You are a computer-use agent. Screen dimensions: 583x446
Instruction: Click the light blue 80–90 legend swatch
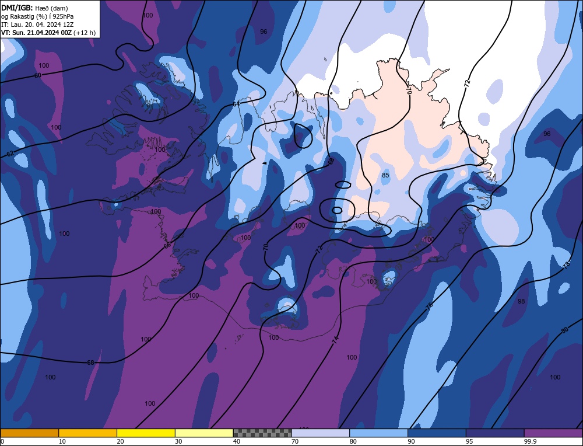tap(378, 433)
